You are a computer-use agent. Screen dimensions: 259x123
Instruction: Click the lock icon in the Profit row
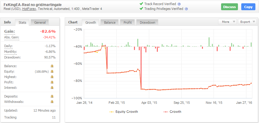[x=52, y=82]
